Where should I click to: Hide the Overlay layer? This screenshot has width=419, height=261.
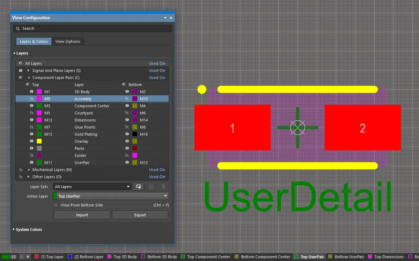32,141
